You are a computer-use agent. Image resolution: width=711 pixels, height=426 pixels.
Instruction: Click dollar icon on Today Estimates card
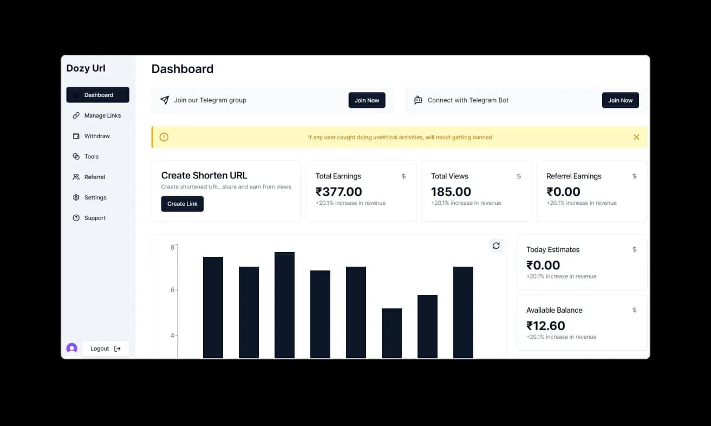[x=635, y=249]
